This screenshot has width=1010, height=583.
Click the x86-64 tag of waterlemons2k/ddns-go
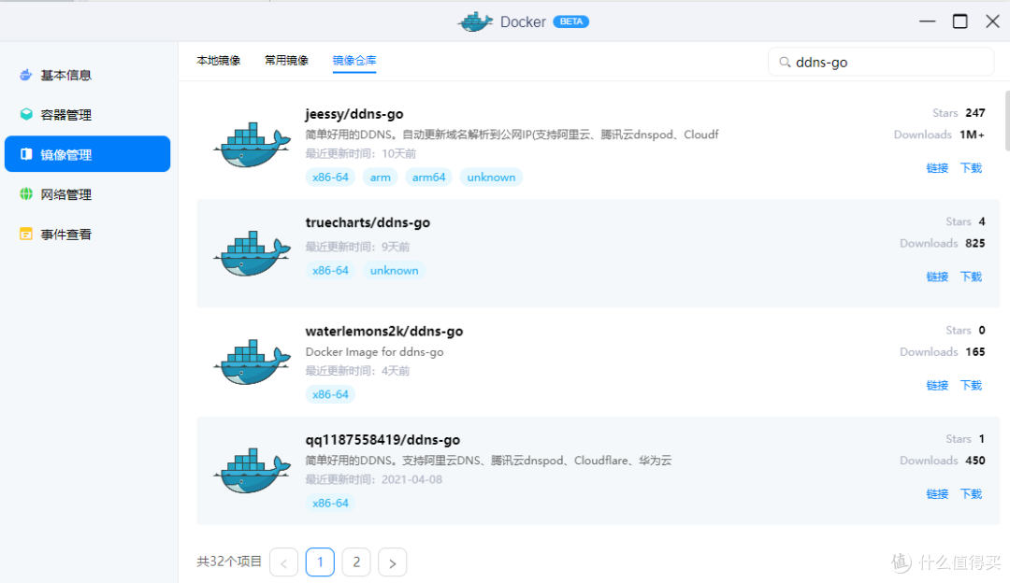pyautogui.click(x=330, y=394)
